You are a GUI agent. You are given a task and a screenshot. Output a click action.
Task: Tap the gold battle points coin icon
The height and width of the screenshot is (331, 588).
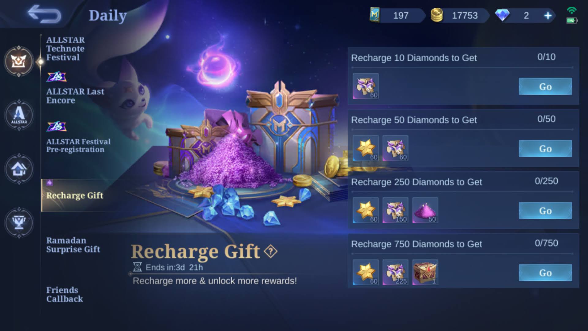coord(437,15)
